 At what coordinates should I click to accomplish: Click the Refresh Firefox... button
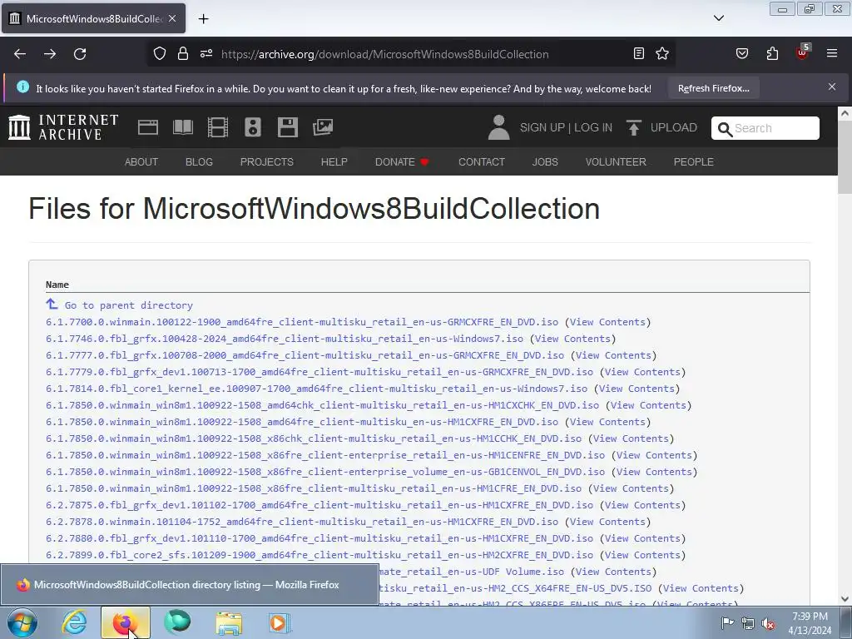[713, 88]
